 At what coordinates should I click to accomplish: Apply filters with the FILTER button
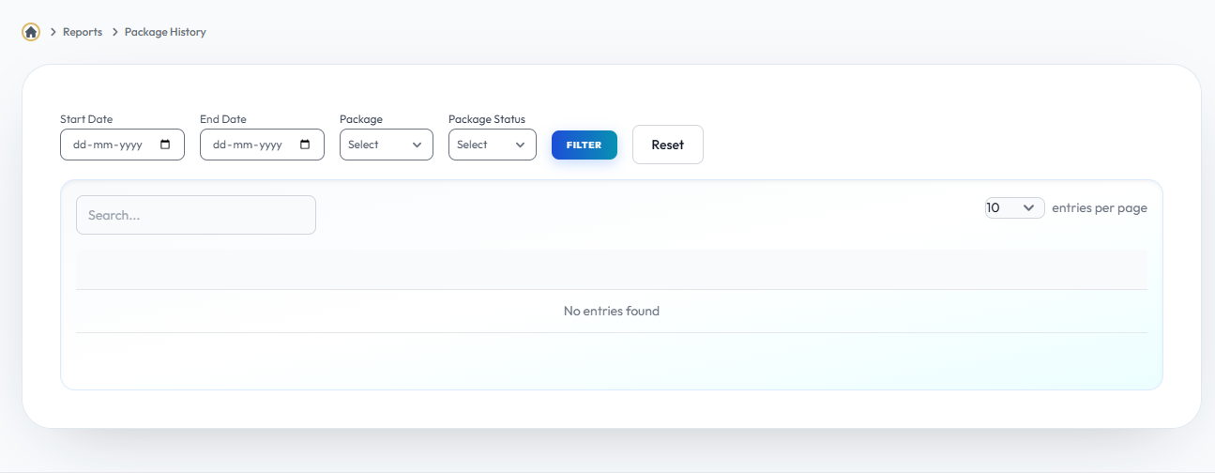(585, 145)
